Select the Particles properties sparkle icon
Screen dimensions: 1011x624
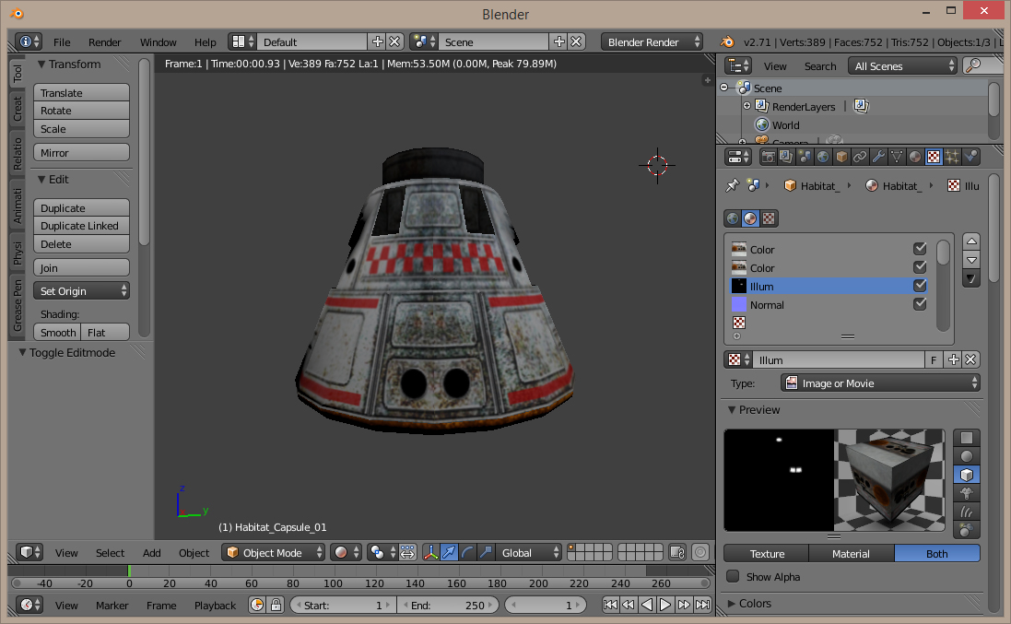point(952,157)
